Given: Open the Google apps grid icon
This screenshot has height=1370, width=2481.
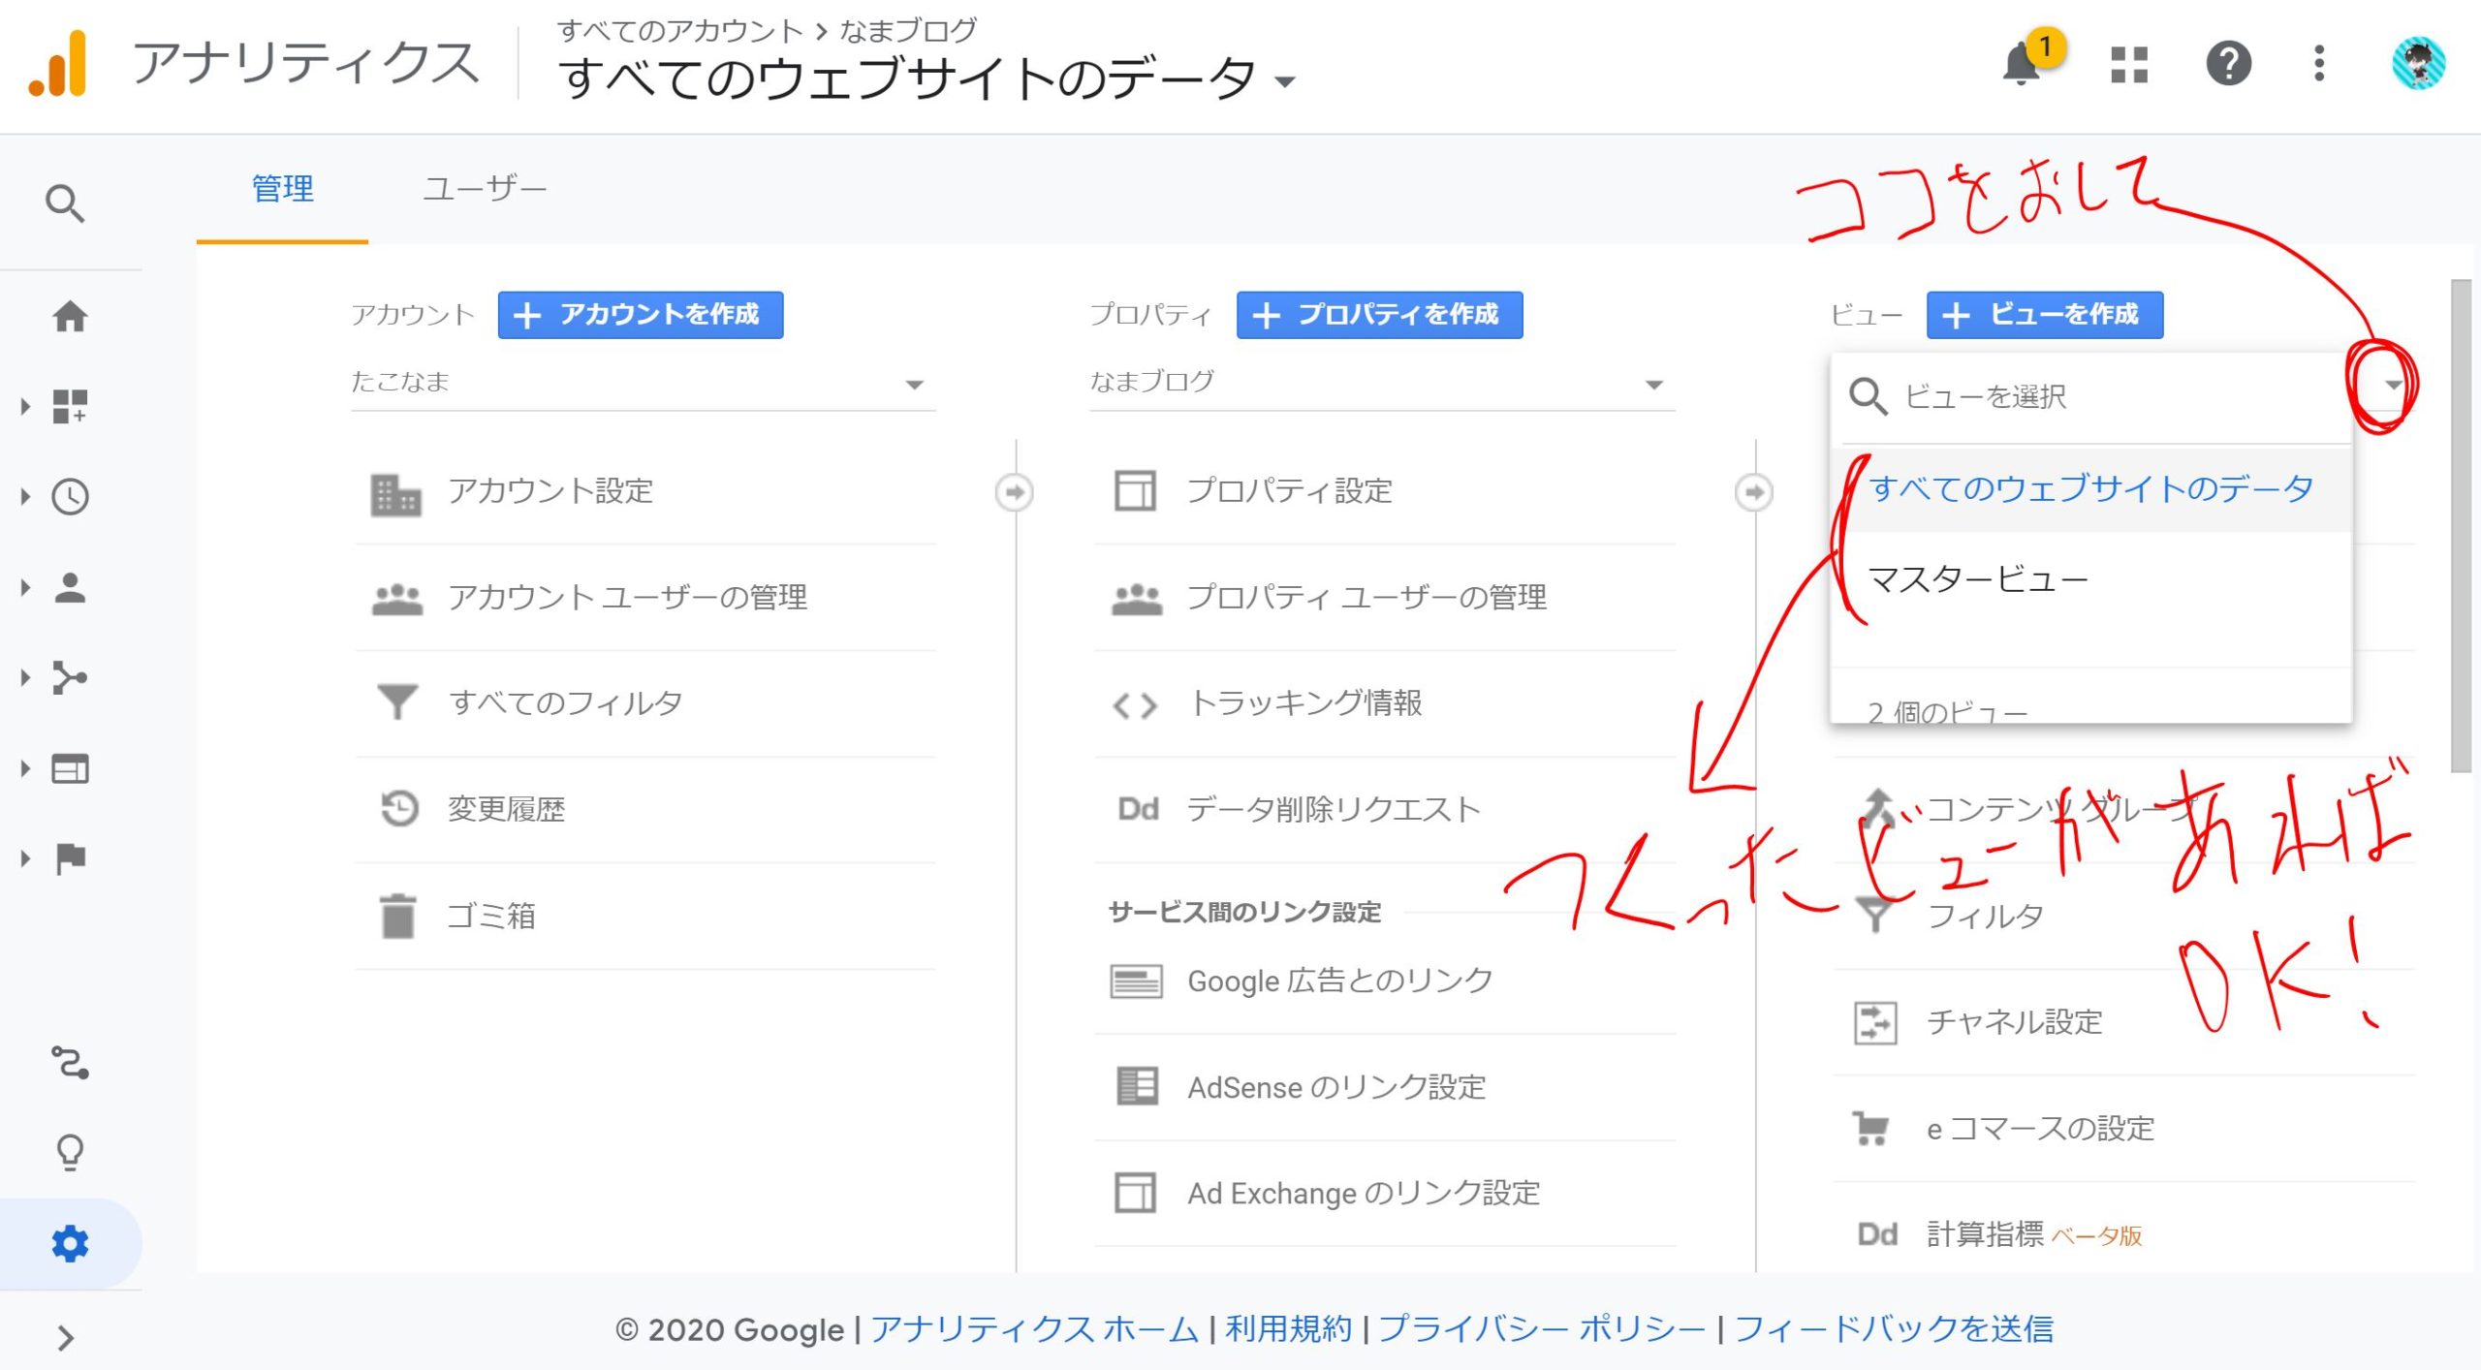Looking at the screenshot, I should coord(2129,65).
